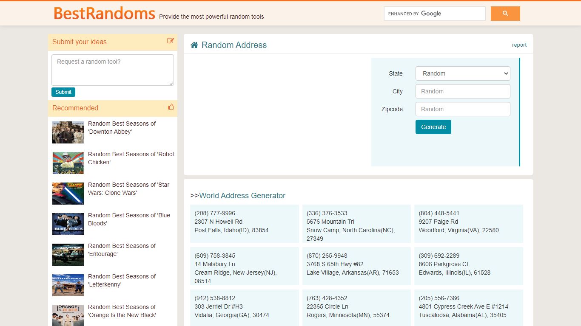581x326 pixels.
Task: Click the Star Wars: Clone Wars thumbnail
Action: tap(68, 194)
